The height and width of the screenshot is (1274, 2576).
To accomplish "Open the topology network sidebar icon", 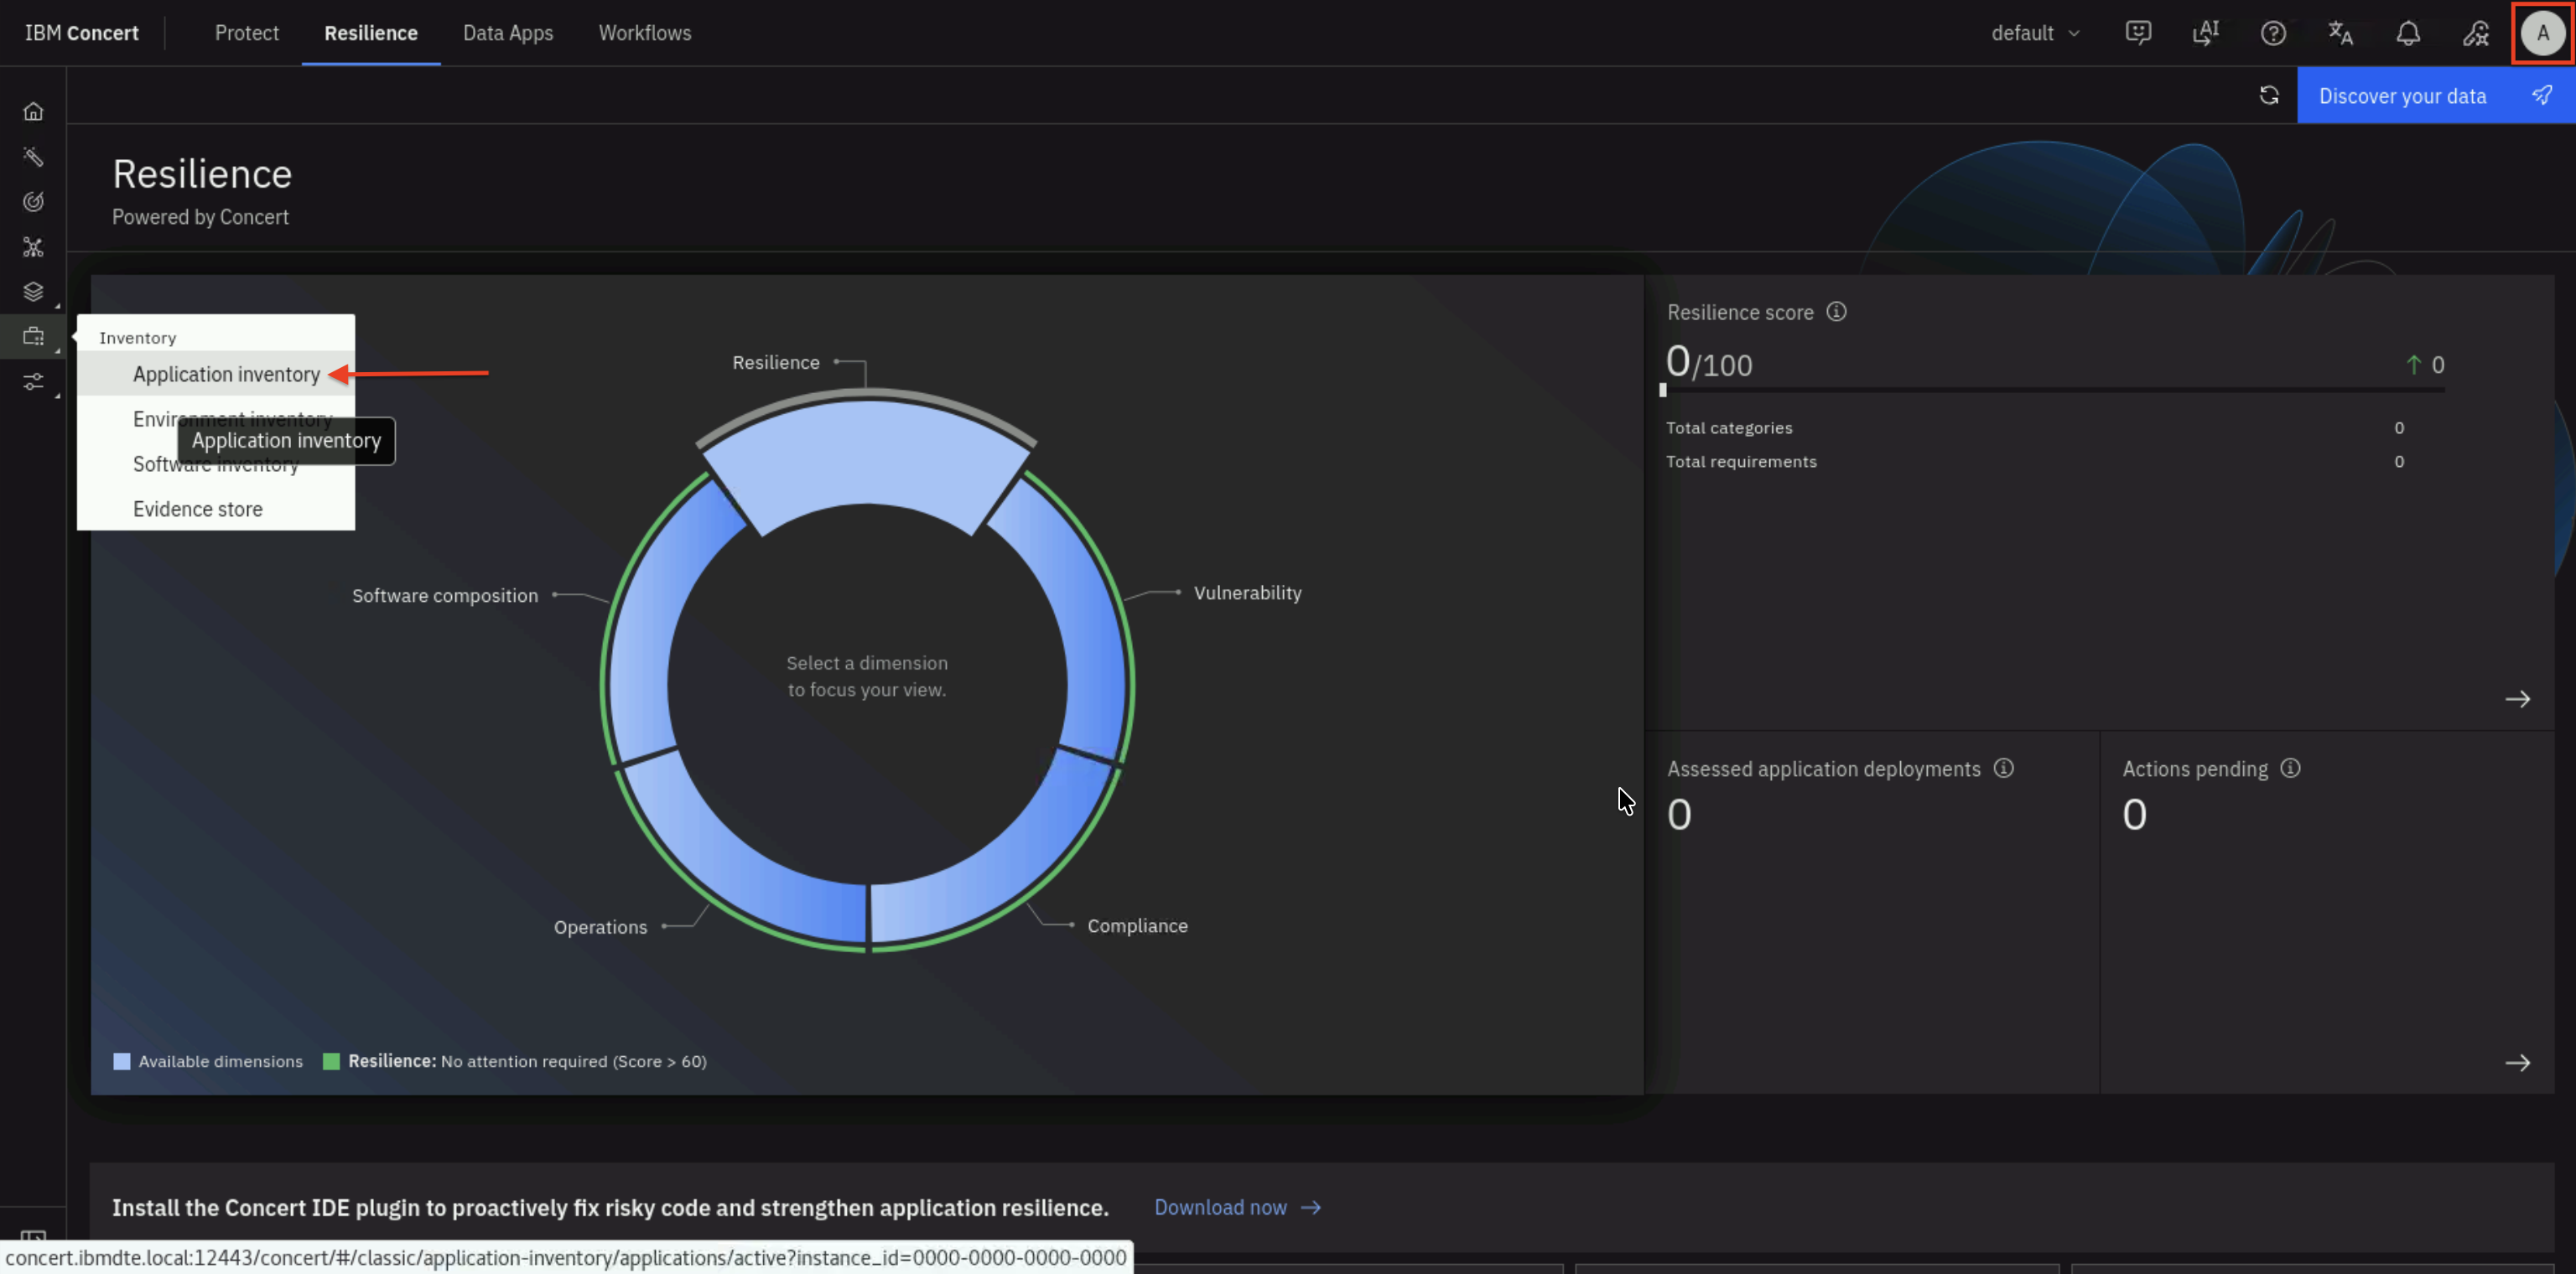I will 33,246.
